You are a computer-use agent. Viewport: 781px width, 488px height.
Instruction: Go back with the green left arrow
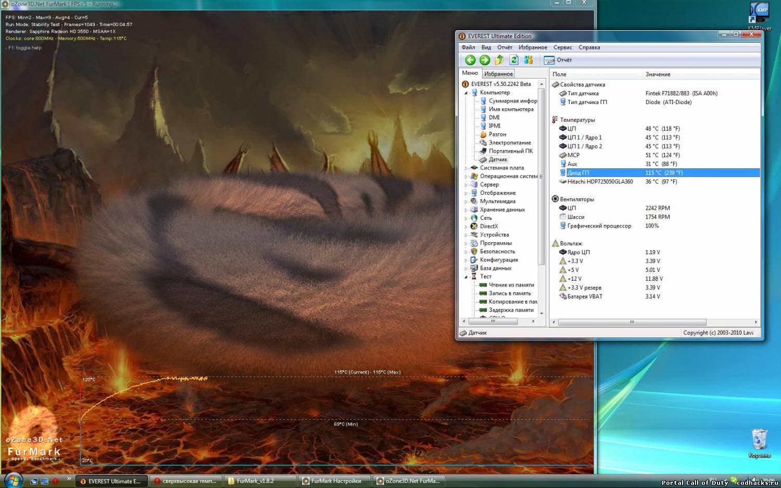click(x=470, y=60)
